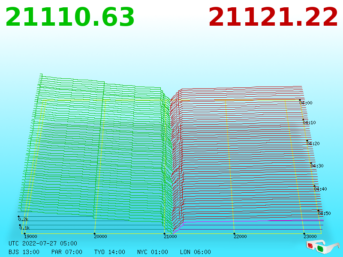Select the 23000 price axis label
This screenshot has height=257, width=343.
click(x=310, y=236)
